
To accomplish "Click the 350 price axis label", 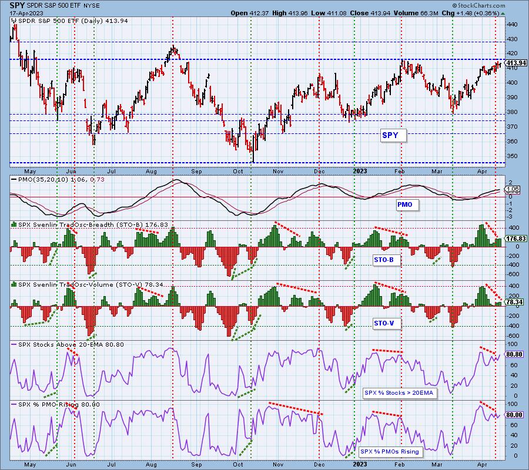I will pos(512,156).
